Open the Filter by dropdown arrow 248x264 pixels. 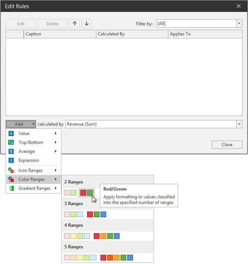point(239,23)
